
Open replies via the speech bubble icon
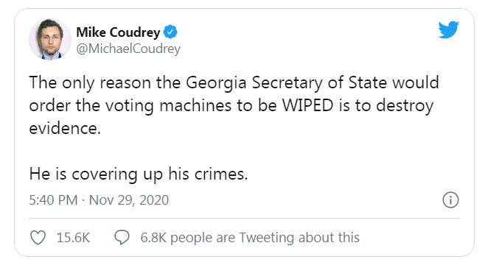pos(122,238)
